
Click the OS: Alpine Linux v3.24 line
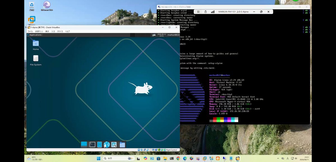tap(227, 80)
